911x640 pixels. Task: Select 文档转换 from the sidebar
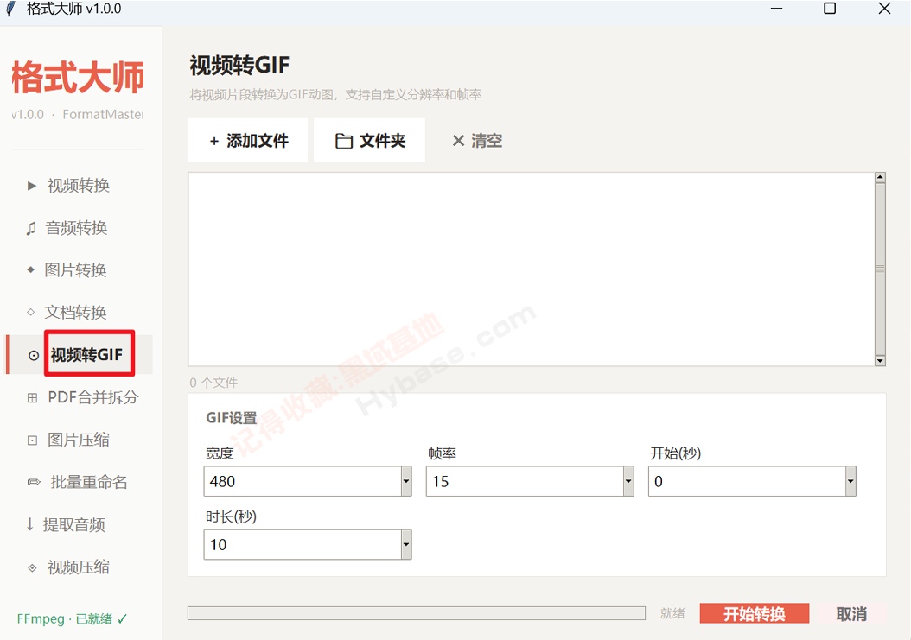[75, 313]
